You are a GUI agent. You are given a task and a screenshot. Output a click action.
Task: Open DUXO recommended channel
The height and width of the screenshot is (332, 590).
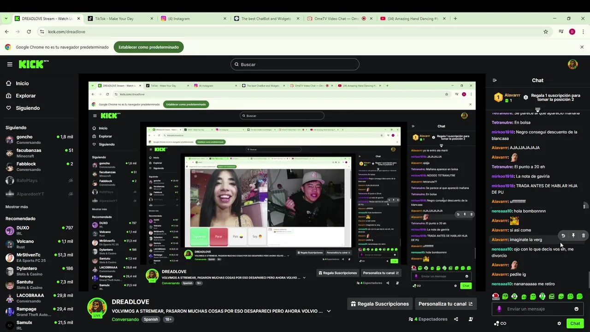coord(39,231)
